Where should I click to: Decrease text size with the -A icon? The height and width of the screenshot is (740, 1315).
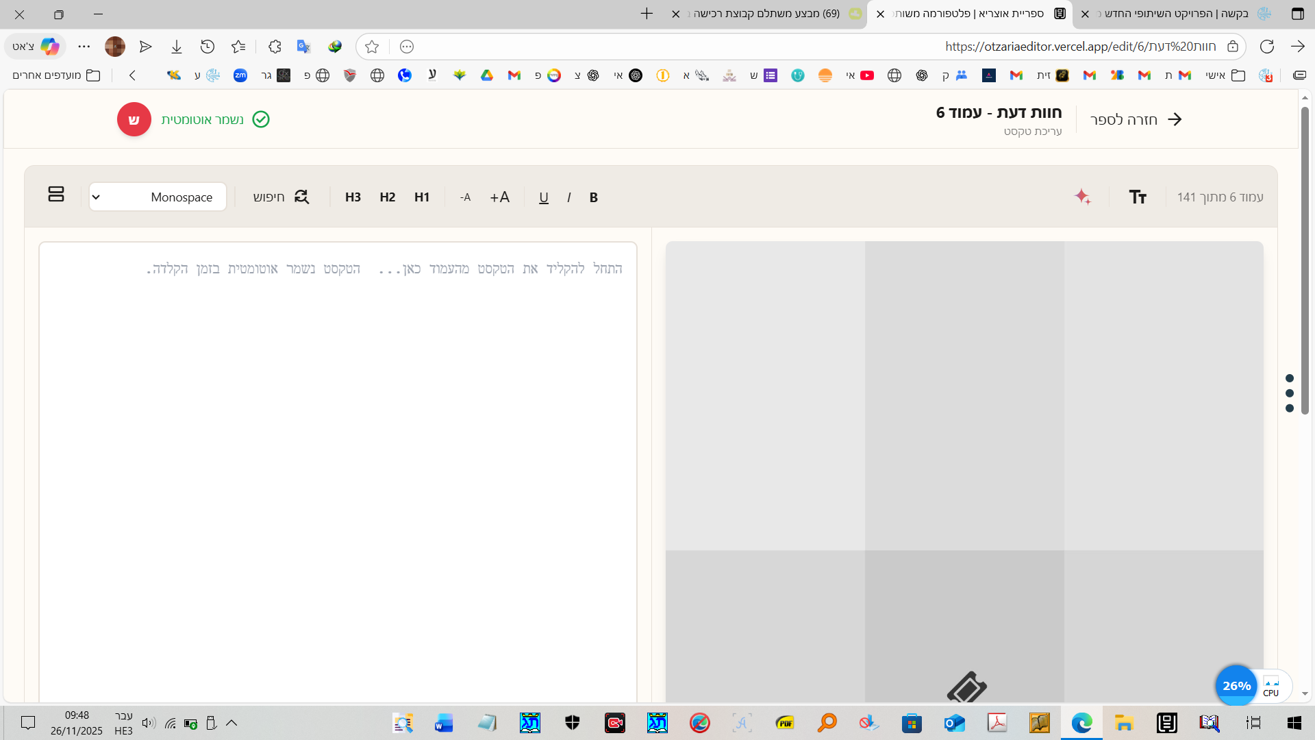click(465, 197)
